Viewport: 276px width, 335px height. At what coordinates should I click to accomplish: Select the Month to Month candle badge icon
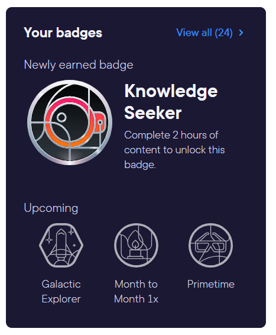click(136, 245)
